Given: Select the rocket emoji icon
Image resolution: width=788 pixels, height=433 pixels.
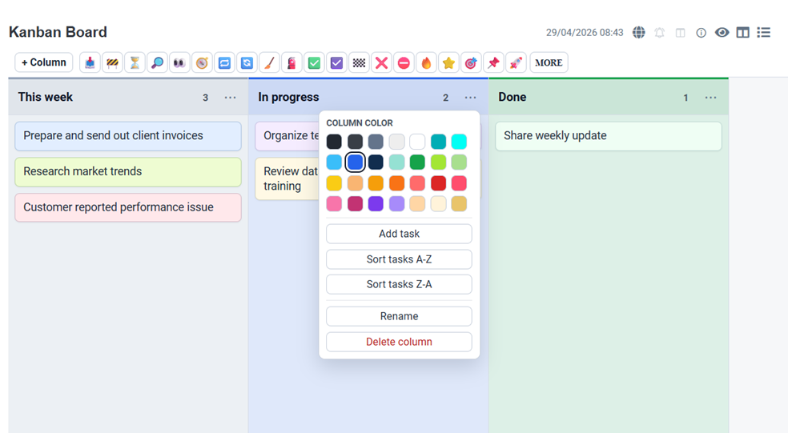Looking at the screenshot, I should click(x=516, y=62).
